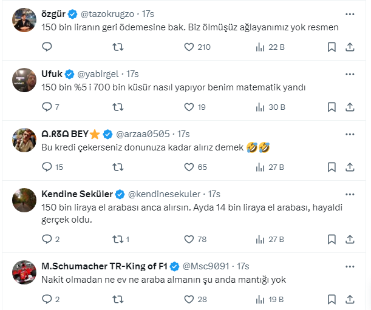
Task: View analytics on M.Schumacher's tweet
Action: 260,299
